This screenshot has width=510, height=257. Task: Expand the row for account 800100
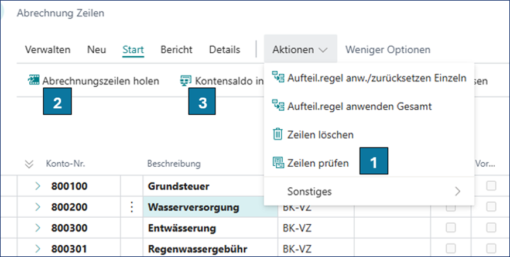(37, 186)
